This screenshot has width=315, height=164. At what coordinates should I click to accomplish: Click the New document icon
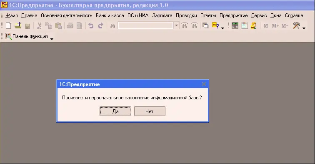[8, 25]
